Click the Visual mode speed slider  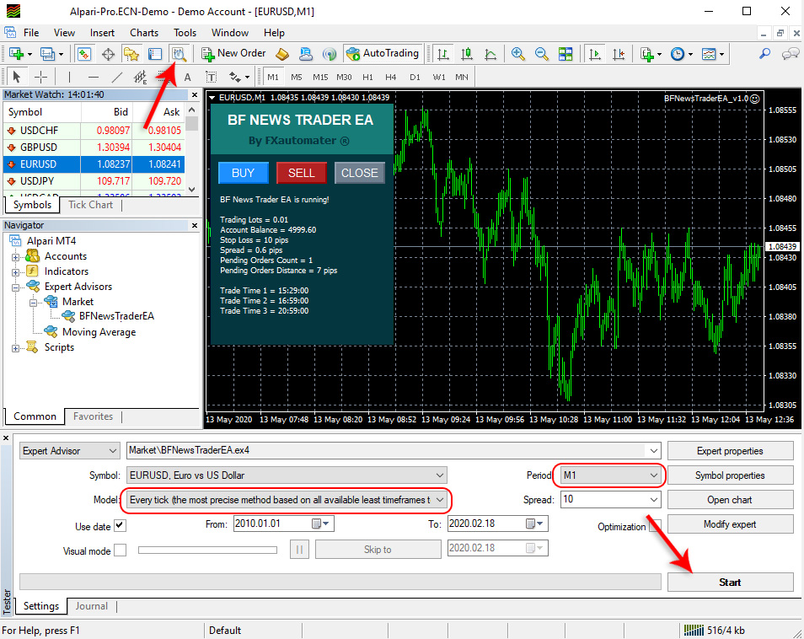[207, 550]
